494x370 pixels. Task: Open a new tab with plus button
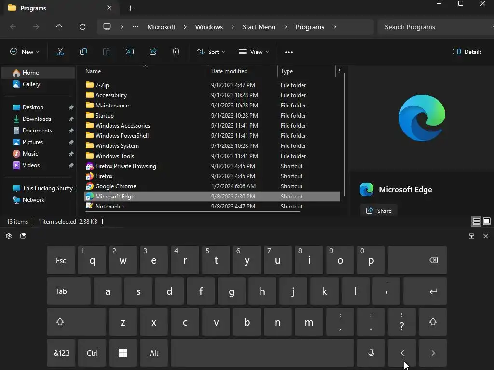(x=130, y=8)
